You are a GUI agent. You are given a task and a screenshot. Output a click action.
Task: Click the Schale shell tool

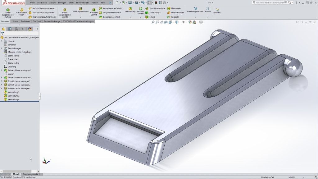(x=150, y=17)
